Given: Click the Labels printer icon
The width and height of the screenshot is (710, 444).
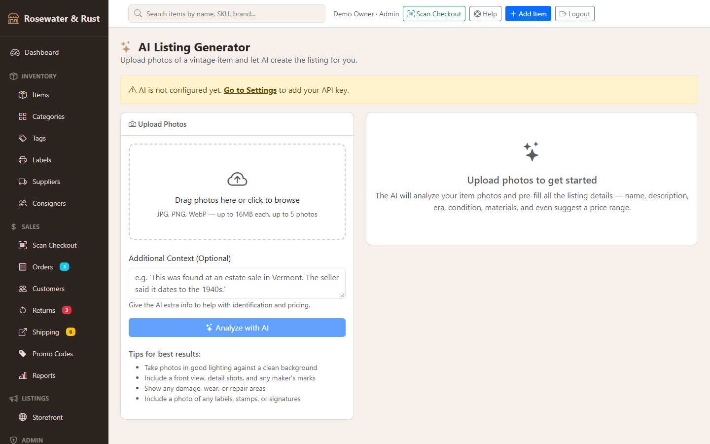Looking at the screenshot, I should coord(23,160).
